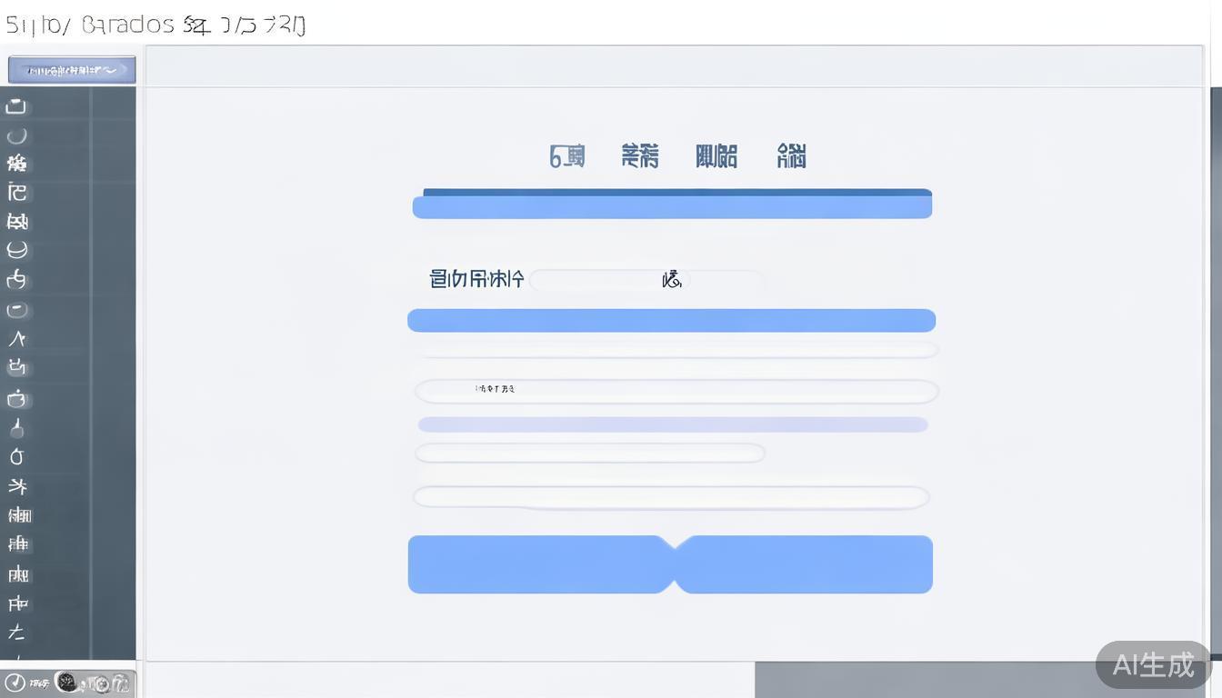Click the light blue progress bar under the header

tap(672, 204)
